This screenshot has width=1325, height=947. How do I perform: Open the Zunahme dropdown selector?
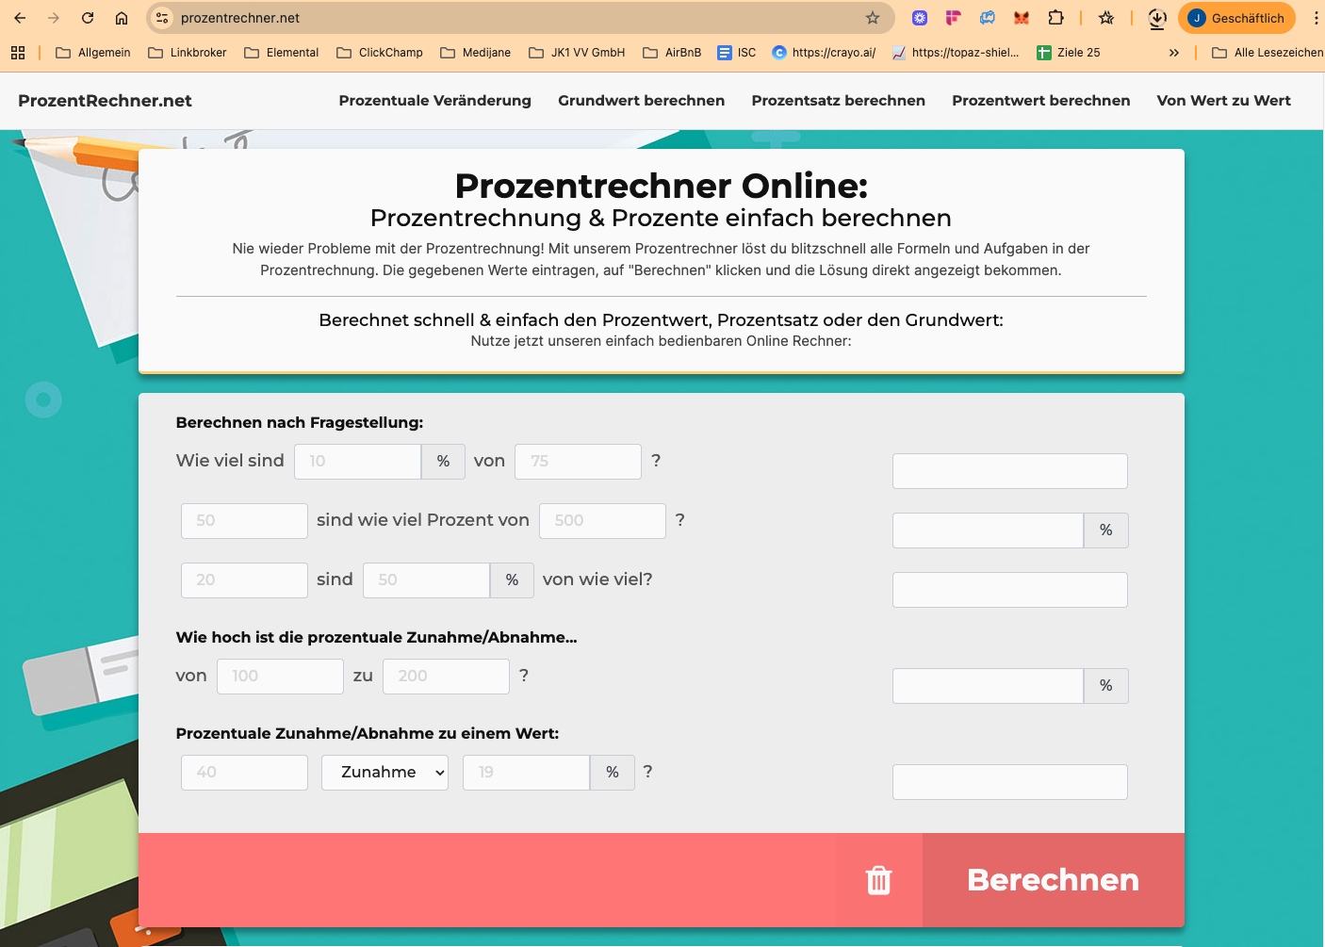point(384,772)
